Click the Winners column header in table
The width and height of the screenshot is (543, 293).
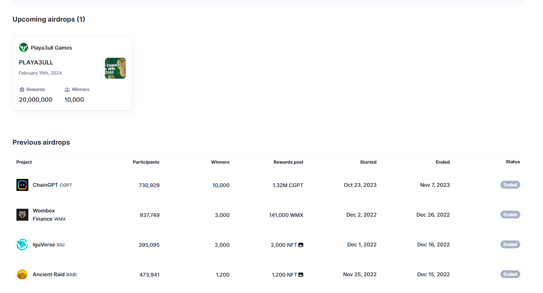220,162
